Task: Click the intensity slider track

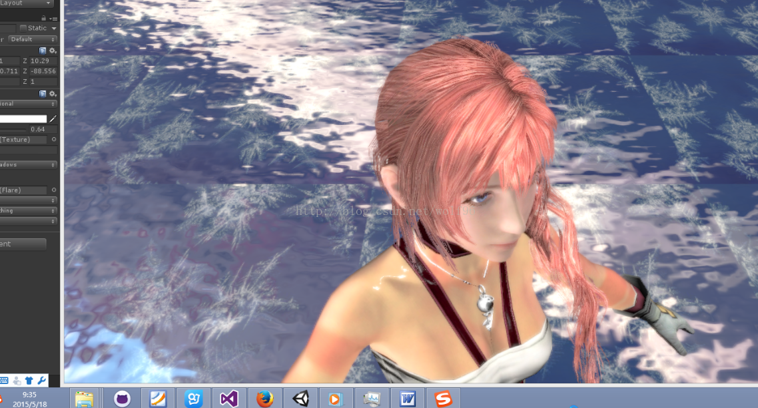Action: [13, 129]
